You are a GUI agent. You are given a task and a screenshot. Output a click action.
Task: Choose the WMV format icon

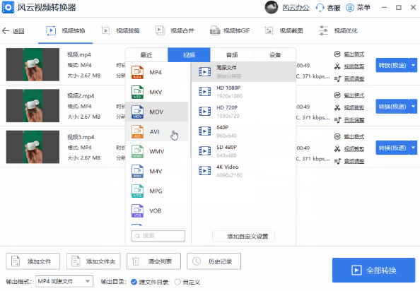click(137, 152)
